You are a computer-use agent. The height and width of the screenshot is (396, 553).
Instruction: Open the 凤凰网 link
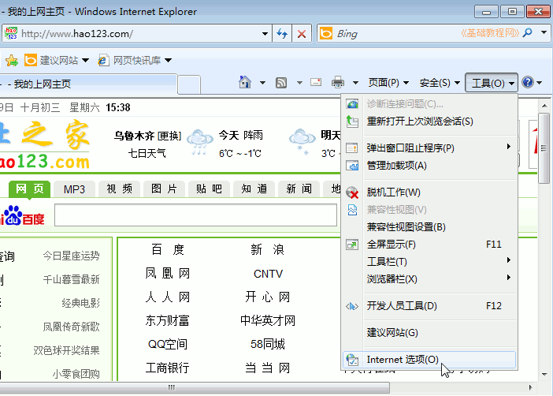tap(168, 274)
